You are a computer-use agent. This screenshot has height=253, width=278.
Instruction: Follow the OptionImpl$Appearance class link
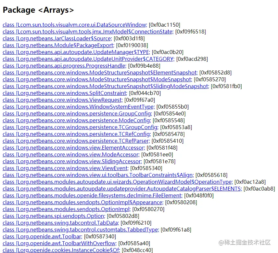83,203
